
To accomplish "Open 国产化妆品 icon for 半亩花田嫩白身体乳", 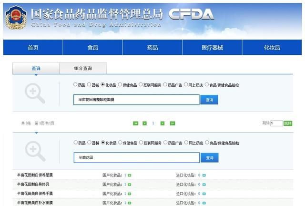I will (x=130, y=185).
